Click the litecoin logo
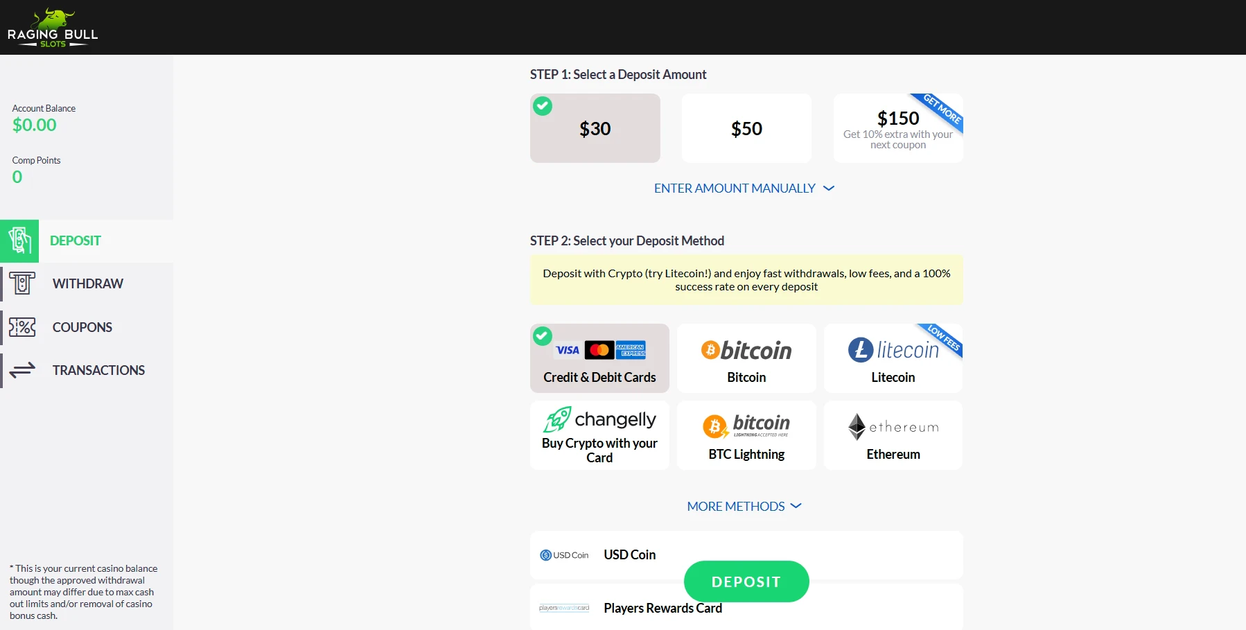The image size is (1246, 630). 893,349
